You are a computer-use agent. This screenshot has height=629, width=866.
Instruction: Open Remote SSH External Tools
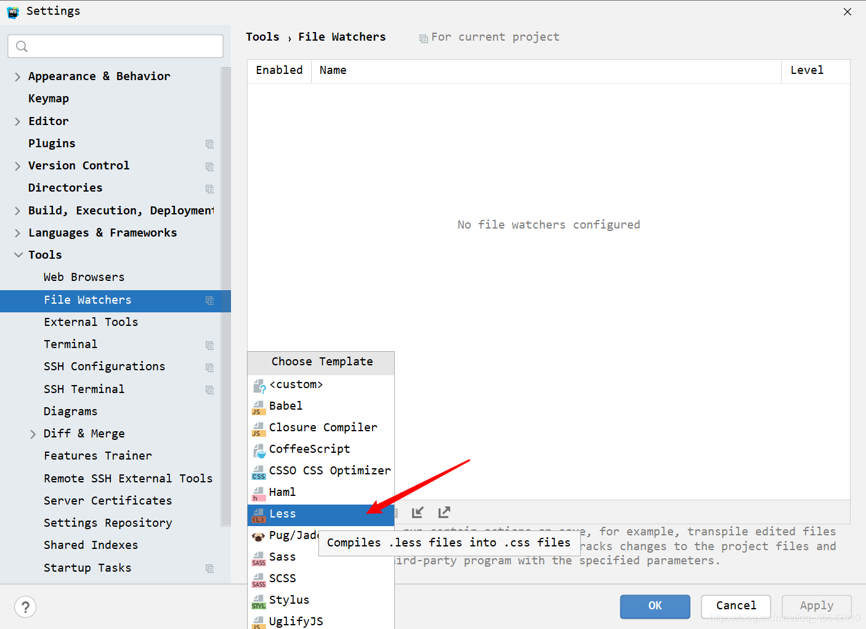128,479
